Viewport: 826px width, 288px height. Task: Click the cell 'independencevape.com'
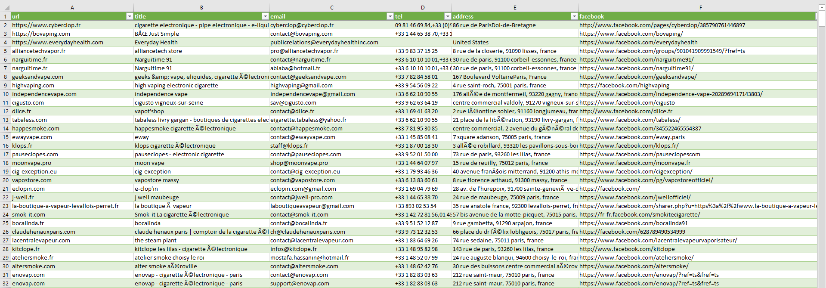click(72, 94)
